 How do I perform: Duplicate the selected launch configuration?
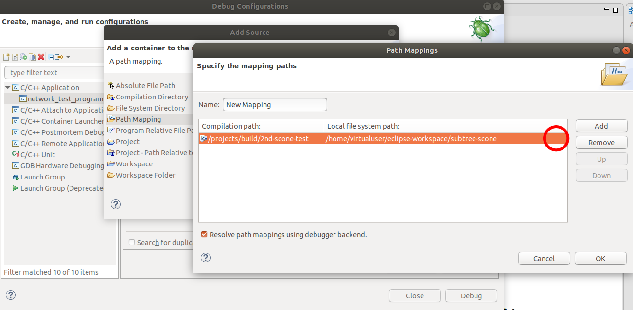32,57
